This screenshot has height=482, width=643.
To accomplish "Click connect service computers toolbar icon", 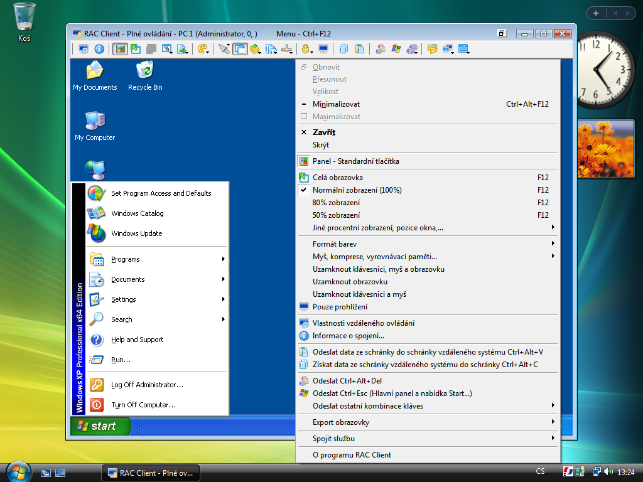I will [x=448, y=49].
